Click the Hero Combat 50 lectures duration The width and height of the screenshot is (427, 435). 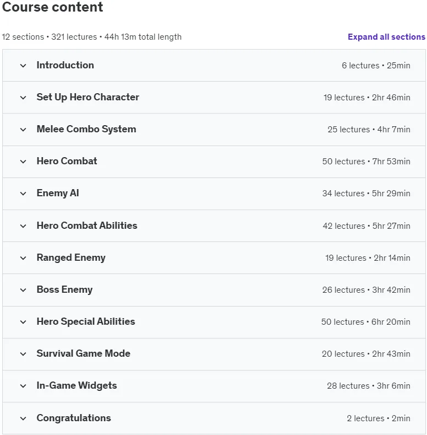(x=366, y=162)
